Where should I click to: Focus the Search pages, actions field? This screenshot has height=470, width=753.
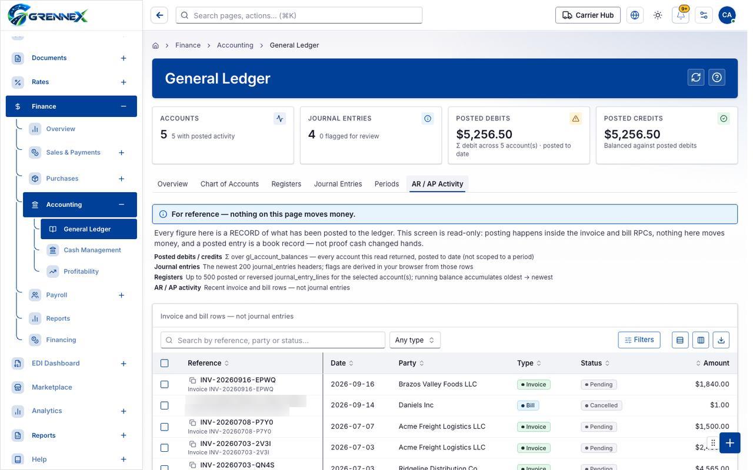point(299,15)
